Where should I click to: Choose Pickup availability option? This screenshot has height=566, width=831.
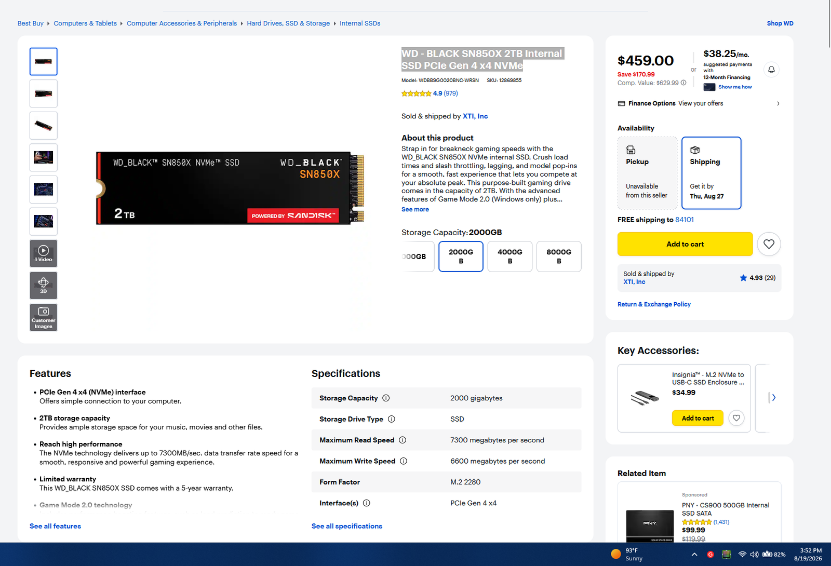coord(648,173)
